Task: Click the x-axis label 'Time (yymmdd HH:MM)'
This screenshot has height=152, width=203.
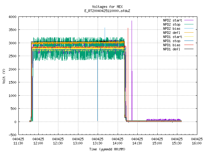Action: pos(107,149)
